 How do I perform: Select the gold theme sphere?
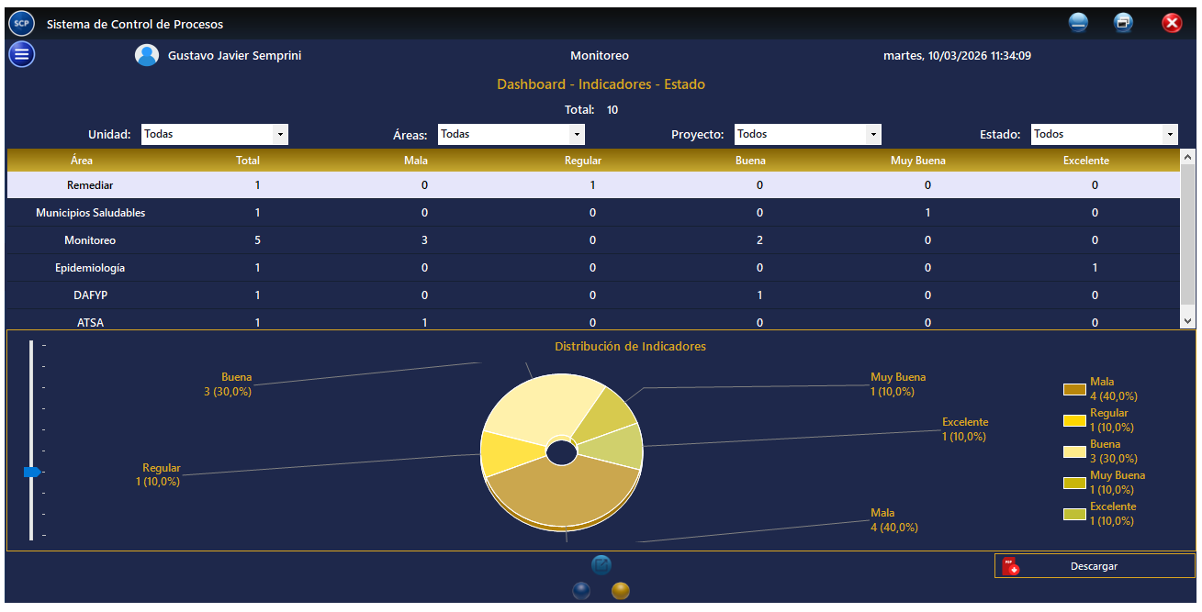tap(621, 591)
